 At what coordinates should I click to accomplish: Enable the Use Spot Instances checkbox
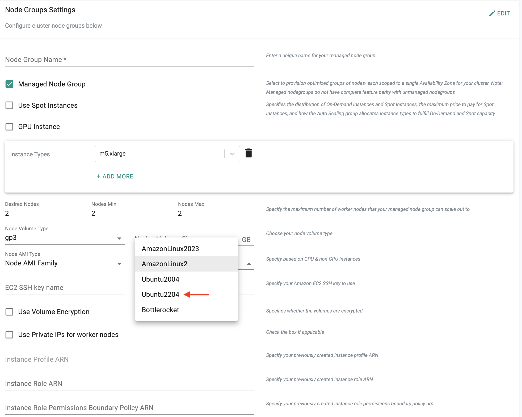pos(9,105)
